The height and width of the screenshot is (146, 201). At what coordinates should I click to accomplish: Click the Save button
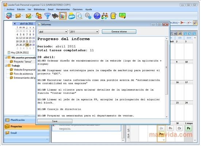[x=55, y=121]
